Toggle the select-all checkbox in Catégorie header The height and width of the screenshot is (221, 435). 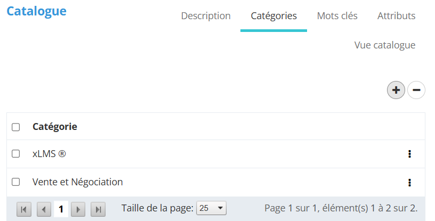(16, 127)
